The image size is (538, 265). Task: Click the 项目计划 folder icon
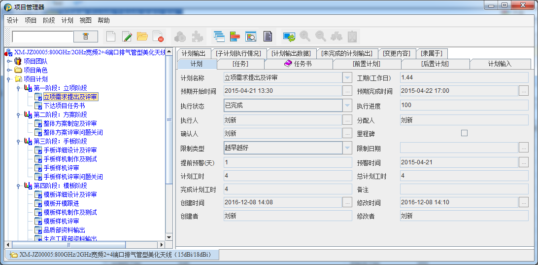coord(18,79)
